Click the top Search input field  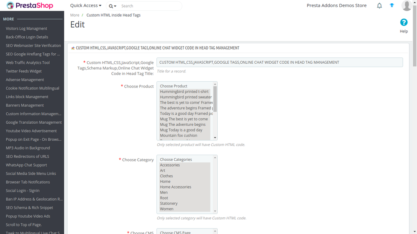[x=150, y=6]
